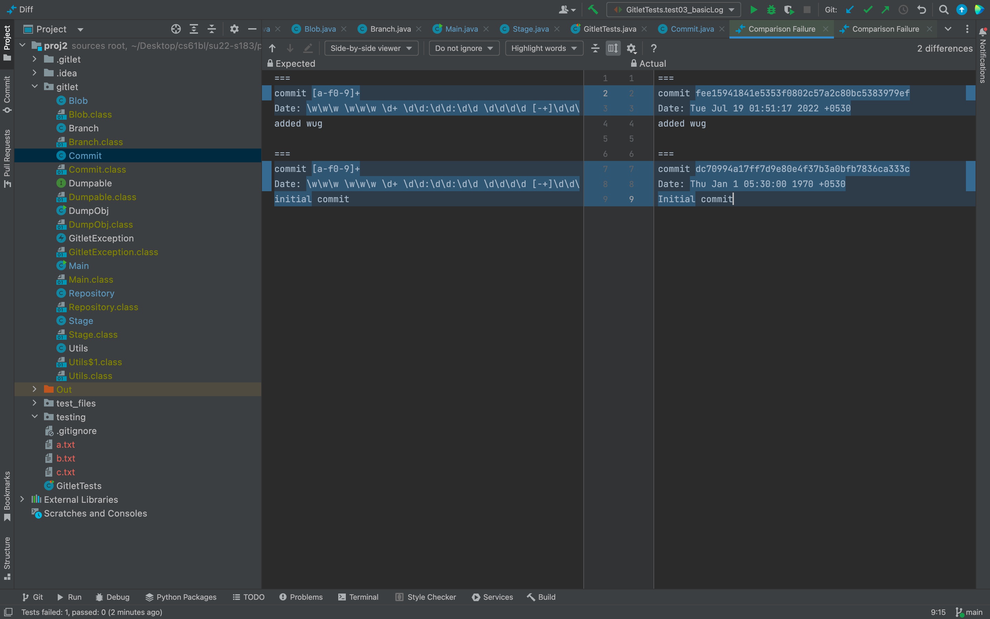Open diff settings gear icon
The width and height of the screenshot is (990, 619).
[x=631, y=48]
